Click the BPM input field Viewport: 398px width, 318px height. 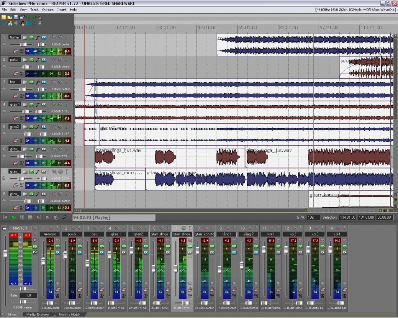[314, 218]
